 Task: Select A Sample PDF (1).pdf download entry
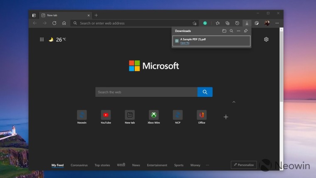tap(212, 41)
